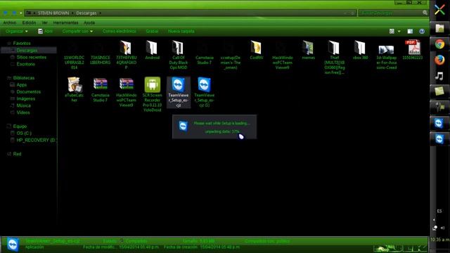This screenshot has height=253, width=450.
Task: Select the CodRIV folder
Action: [256, 50]
